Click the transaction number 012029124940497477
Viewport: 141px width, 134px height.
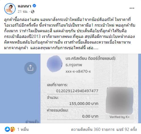[77, 91]
